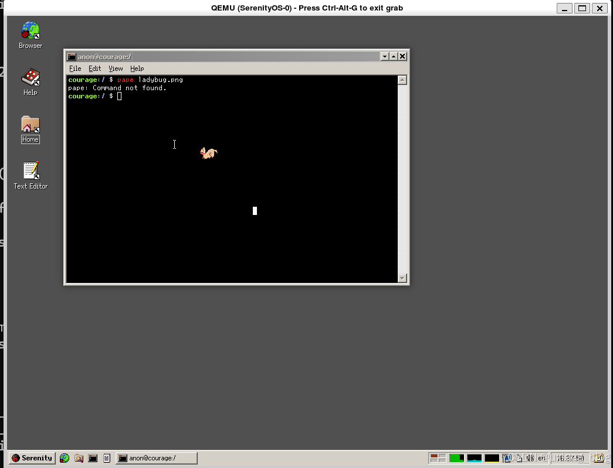Click the show desktop button in taskbar corner
The height and width of the screenshot is (468, 613).
[600, 458]
